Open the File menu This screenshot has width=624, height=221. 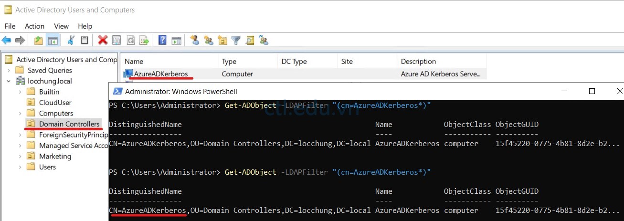[10, 26]
